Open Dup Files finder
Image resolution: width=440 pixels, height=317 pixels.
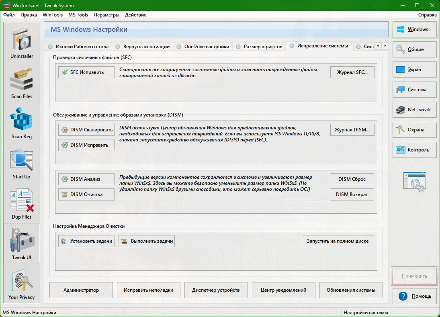22,203
